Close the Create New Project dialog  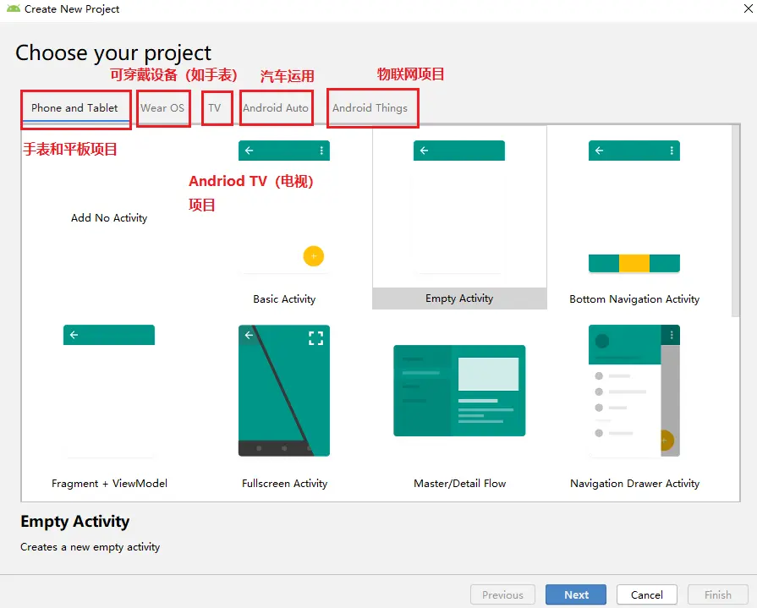[x=748, y=8]
